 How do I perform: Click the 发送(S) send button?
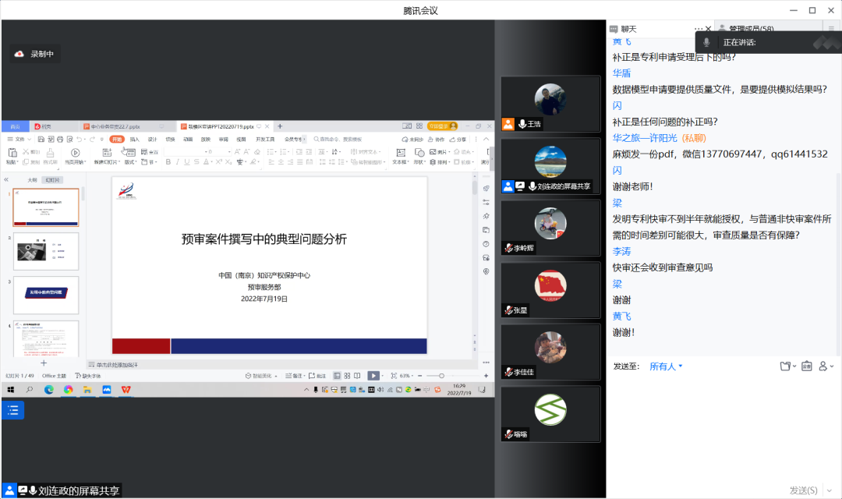coord(803,490)
